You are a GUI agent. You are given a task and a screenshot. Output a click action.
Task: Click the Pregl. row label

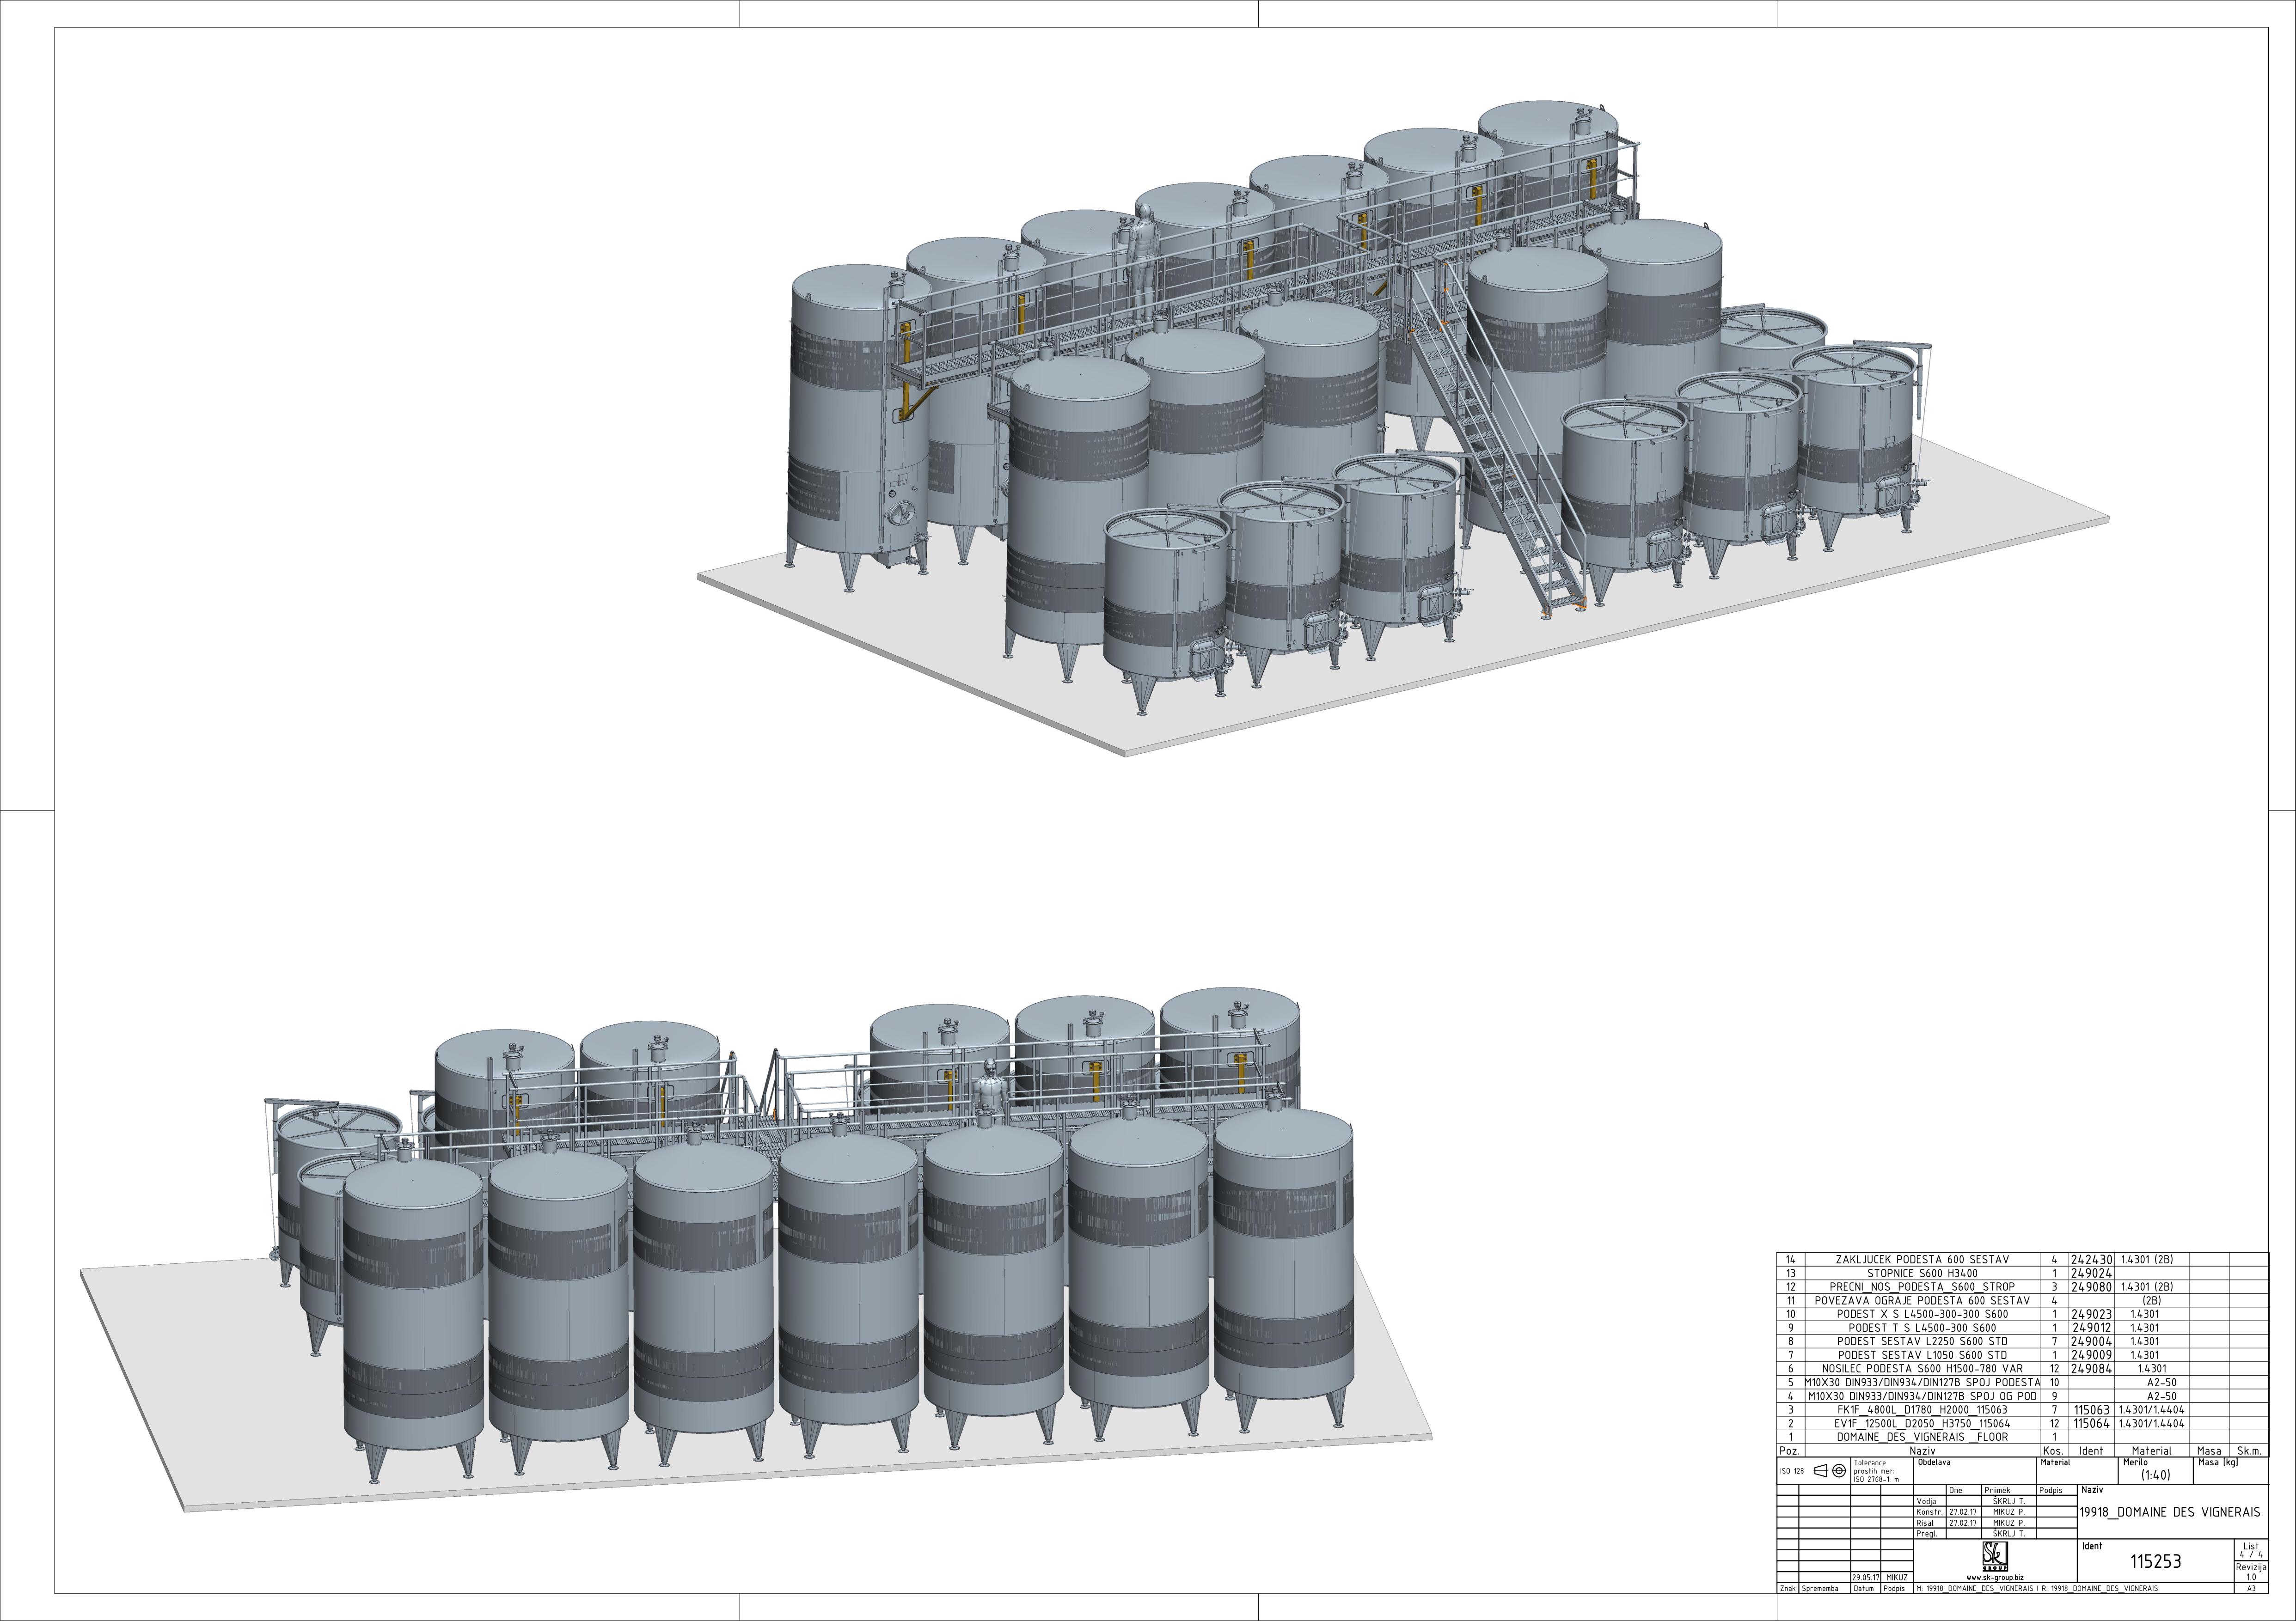pyautogui.click(x=1927, y=1534)
